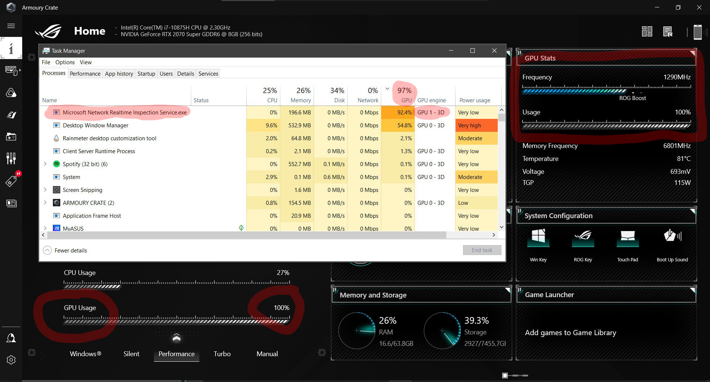Expand the ARMOURY CRATE (2) process group

point(45,203)
